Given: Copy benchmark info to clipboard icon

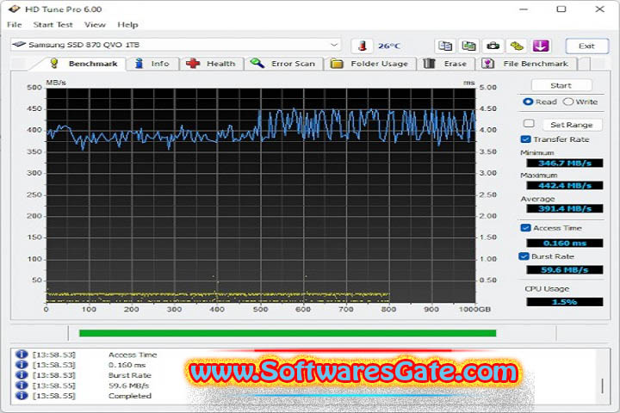Looking at the screenshot, I should tap(445, 46).
